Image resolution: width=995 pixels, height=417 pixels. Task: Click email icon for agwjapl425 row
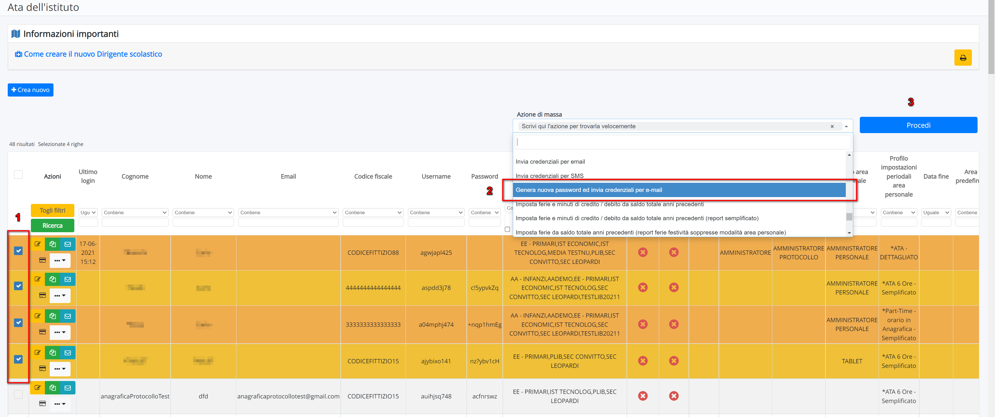click(x=67, y=244)
